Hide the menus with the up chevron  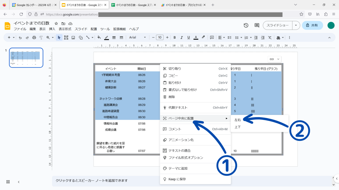point(329,37)
